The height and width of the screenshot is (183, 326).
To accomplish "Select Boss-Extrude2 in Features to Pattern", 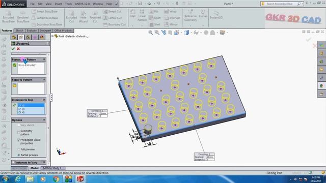I will [27, 65].
